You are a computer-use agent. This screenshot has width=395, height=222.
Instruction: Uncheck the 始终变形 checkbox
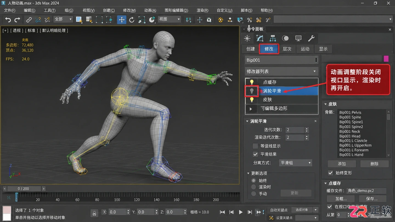(331, 173)
